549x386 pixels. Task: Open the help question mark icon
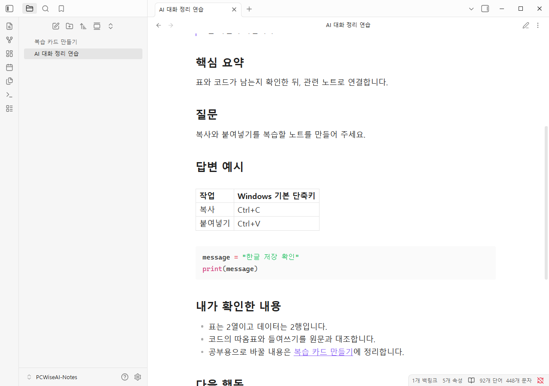pyautogui.click(x=125, y=377)
